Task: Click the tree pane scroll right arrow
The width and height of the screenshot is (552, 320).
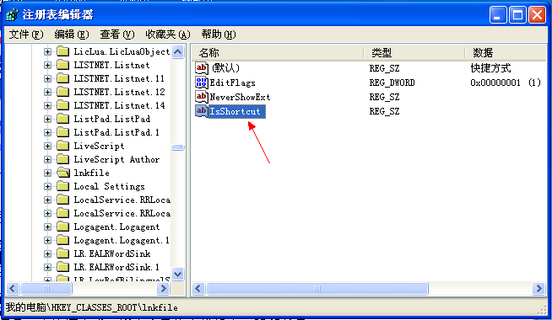Action: point(164,288)
